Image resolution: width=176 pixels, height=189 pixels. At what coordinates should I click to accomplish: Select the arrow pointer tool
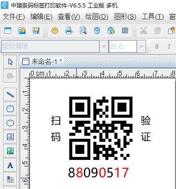[x=10, y=62]
